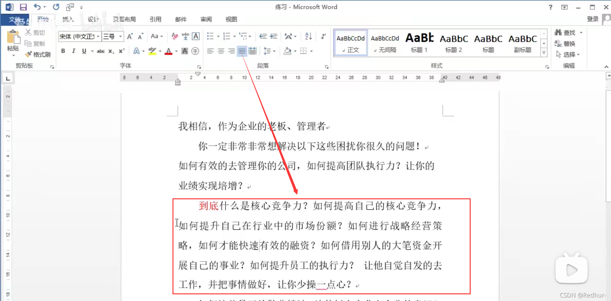Viewport: 611px width, 301px height.
Task: Click the 登录 sign-in link
Action: point(593,19)
